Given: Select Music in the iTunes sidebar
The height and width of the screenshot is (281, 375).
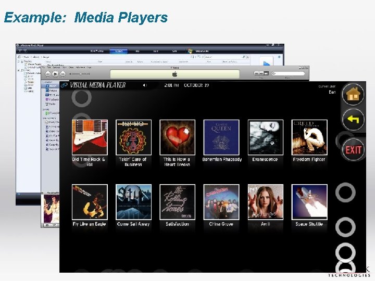Looking at the screenshot, I should [x=51, y=86].
